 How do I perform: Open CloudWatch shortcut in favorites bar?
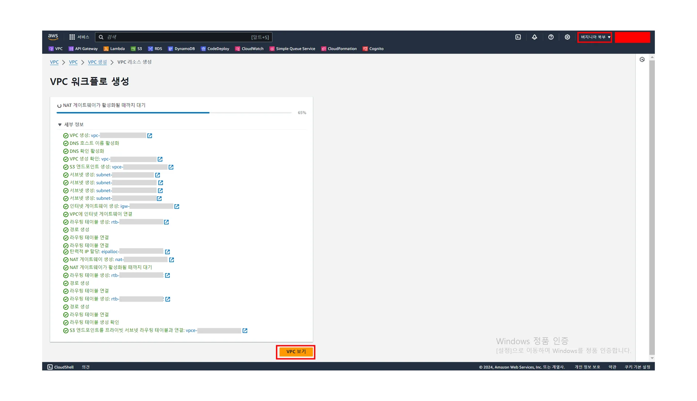point(249,49)
